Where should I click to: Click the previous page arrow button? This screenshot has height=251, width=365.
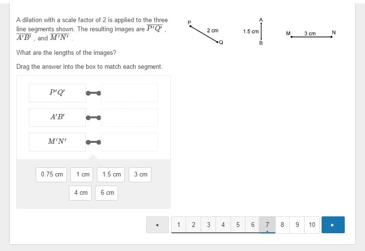(157, 225)
